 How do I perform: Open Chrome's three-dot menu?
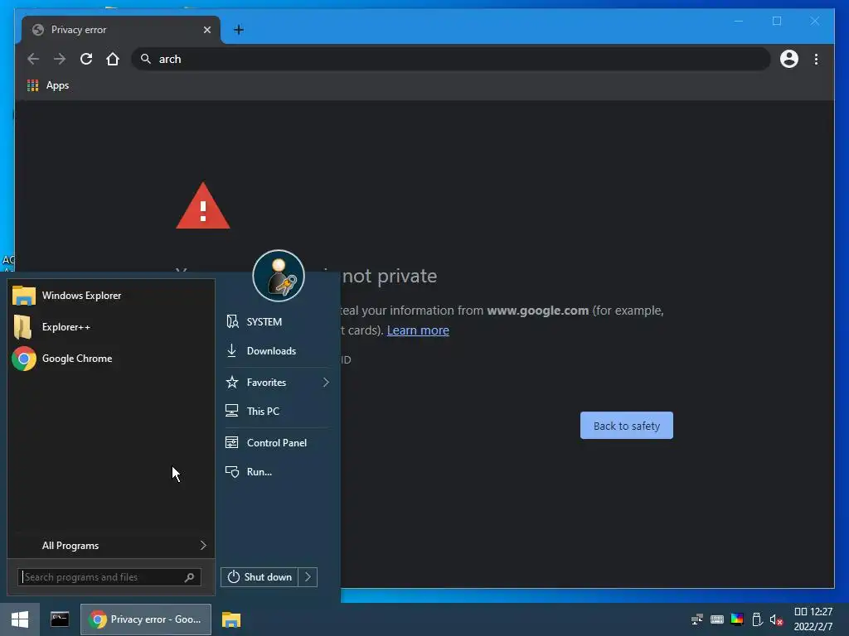[816, 59]
